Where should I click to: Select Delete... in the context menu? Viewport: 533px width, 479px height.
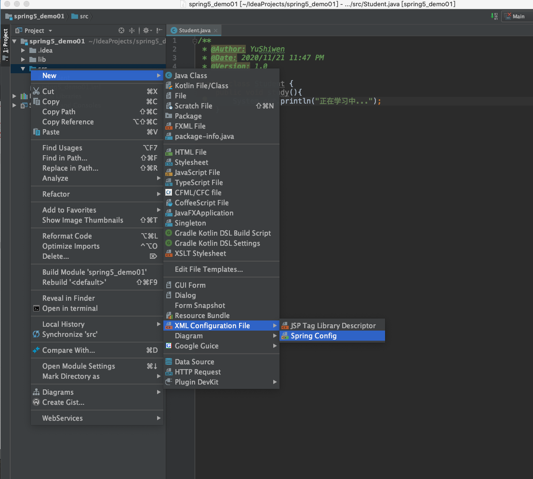coord(97,256)
